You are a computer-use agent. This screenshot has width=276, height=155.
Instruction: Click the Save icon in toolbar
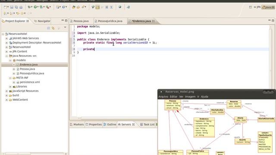12,7
